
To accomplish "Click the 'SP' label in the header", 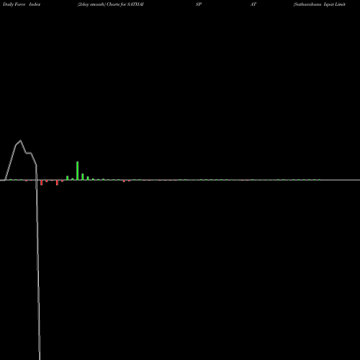I will point(199,4).
